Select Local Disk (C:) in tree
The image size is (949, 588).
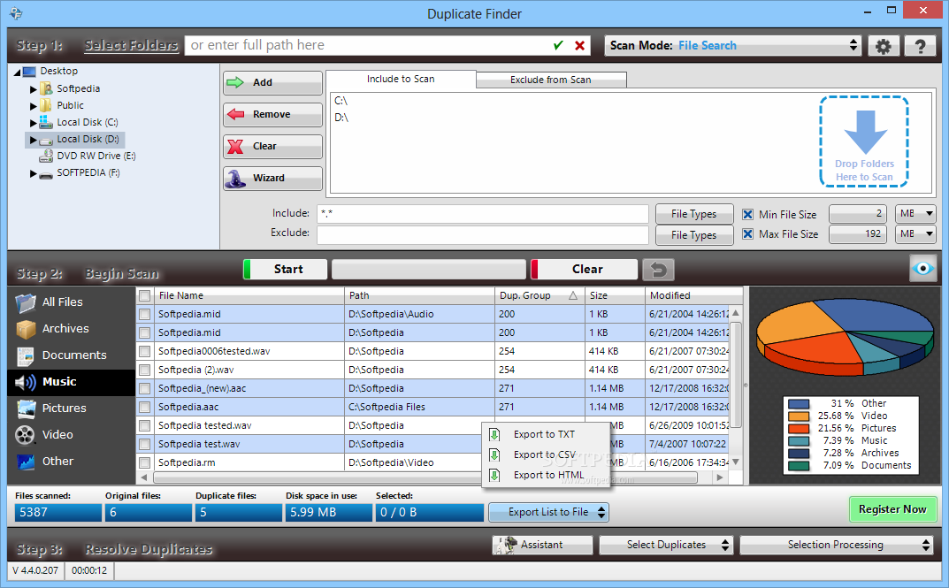coord(88,122)
